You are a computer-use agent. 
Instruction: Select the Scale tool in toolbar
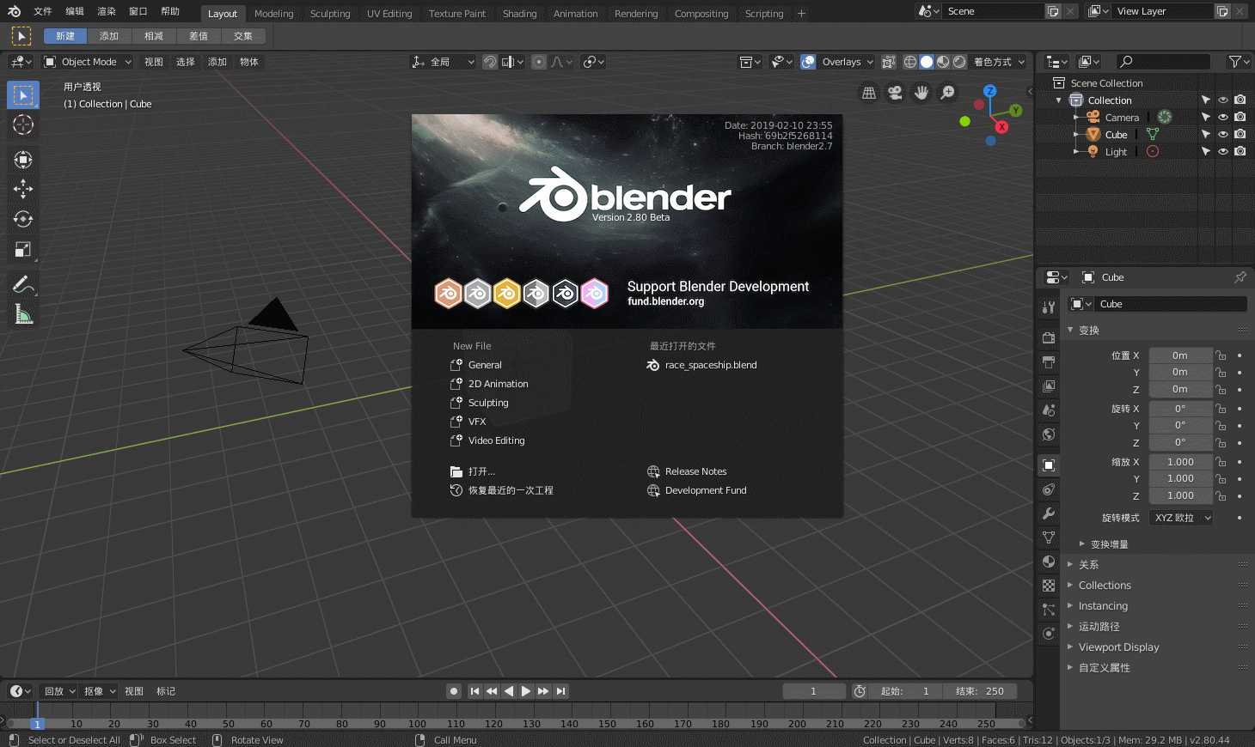click(23, 250)
